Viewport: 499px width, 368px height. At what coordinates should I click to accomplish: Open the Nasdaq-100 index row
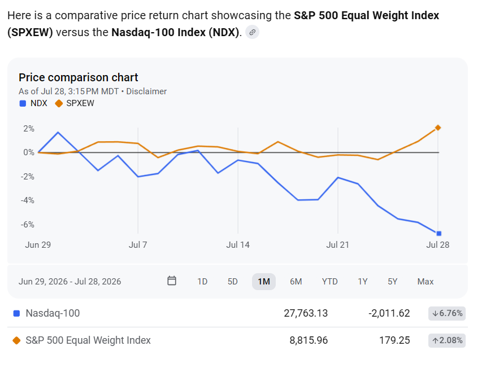[x=237, y=313]
